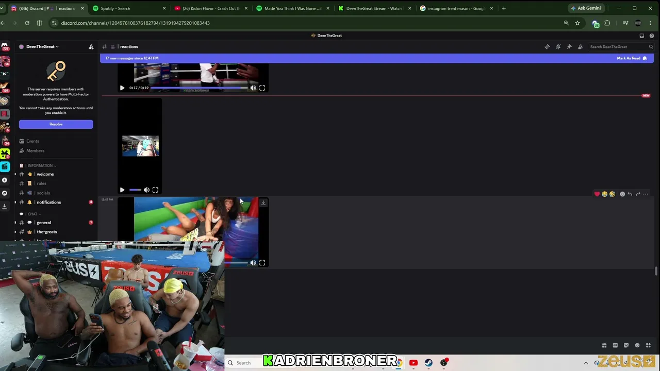Seek in the small vertical video progress bar
This screenshot has width=660, height=371.
click(x=135, y=190)
